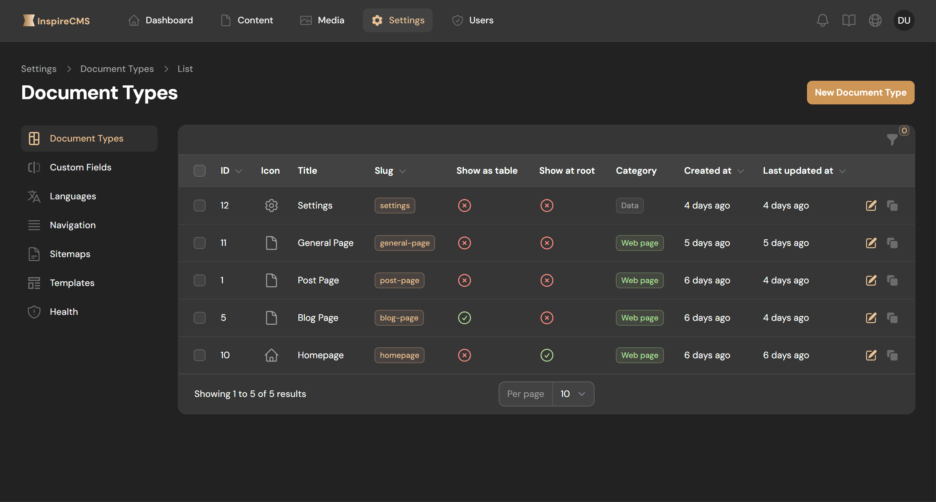
Task: Sort by the ID column chevron
Action: click(x=239, y=171)
